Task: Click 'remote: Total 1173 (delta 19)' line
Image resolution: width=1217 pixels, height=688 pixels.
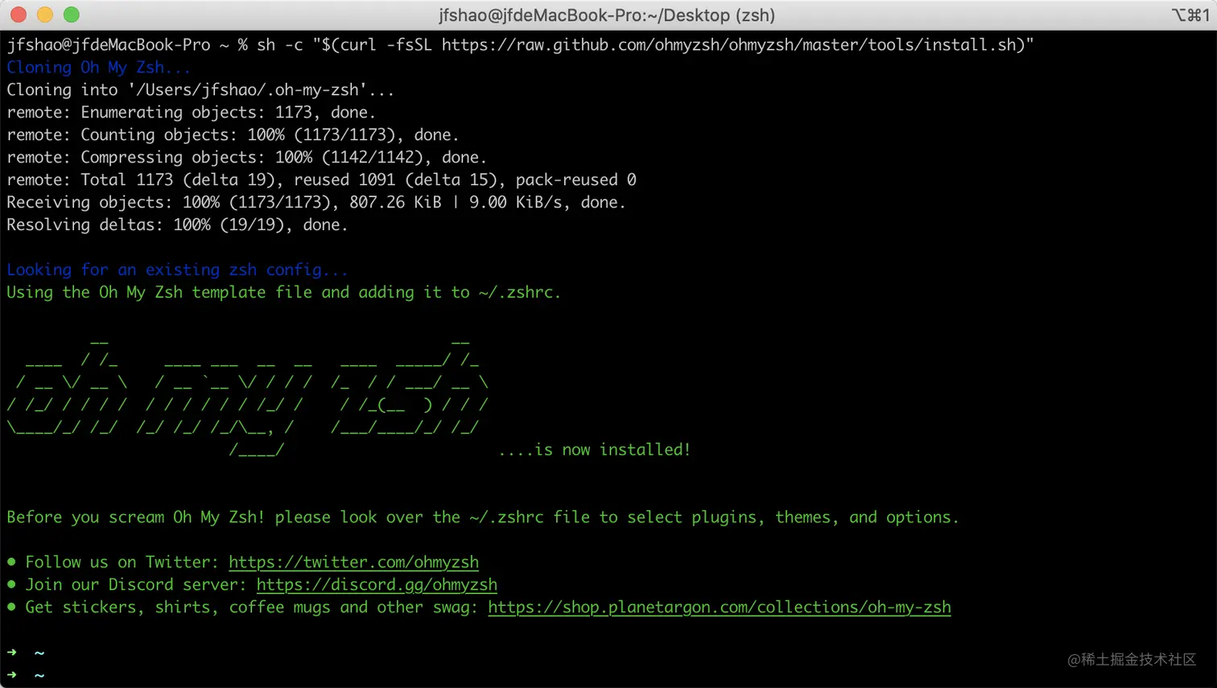Action: pos(321,180)
